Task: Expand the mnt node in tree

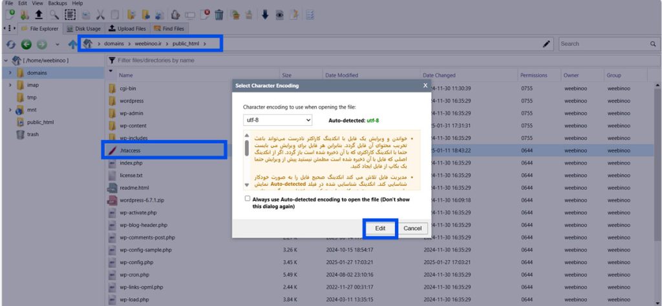Action: pyautogui.click(x=10, y=110)
